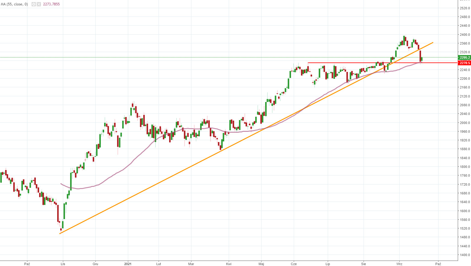Click the Lut month label on time axis
The width and height of the screenshot is (471, 266).
click(x=159, y=264)
